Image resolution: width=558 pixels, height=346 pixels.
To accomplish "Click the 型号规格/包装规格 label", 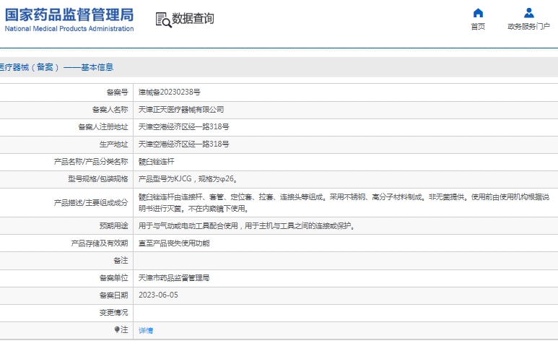I will (x=98, y=178).
